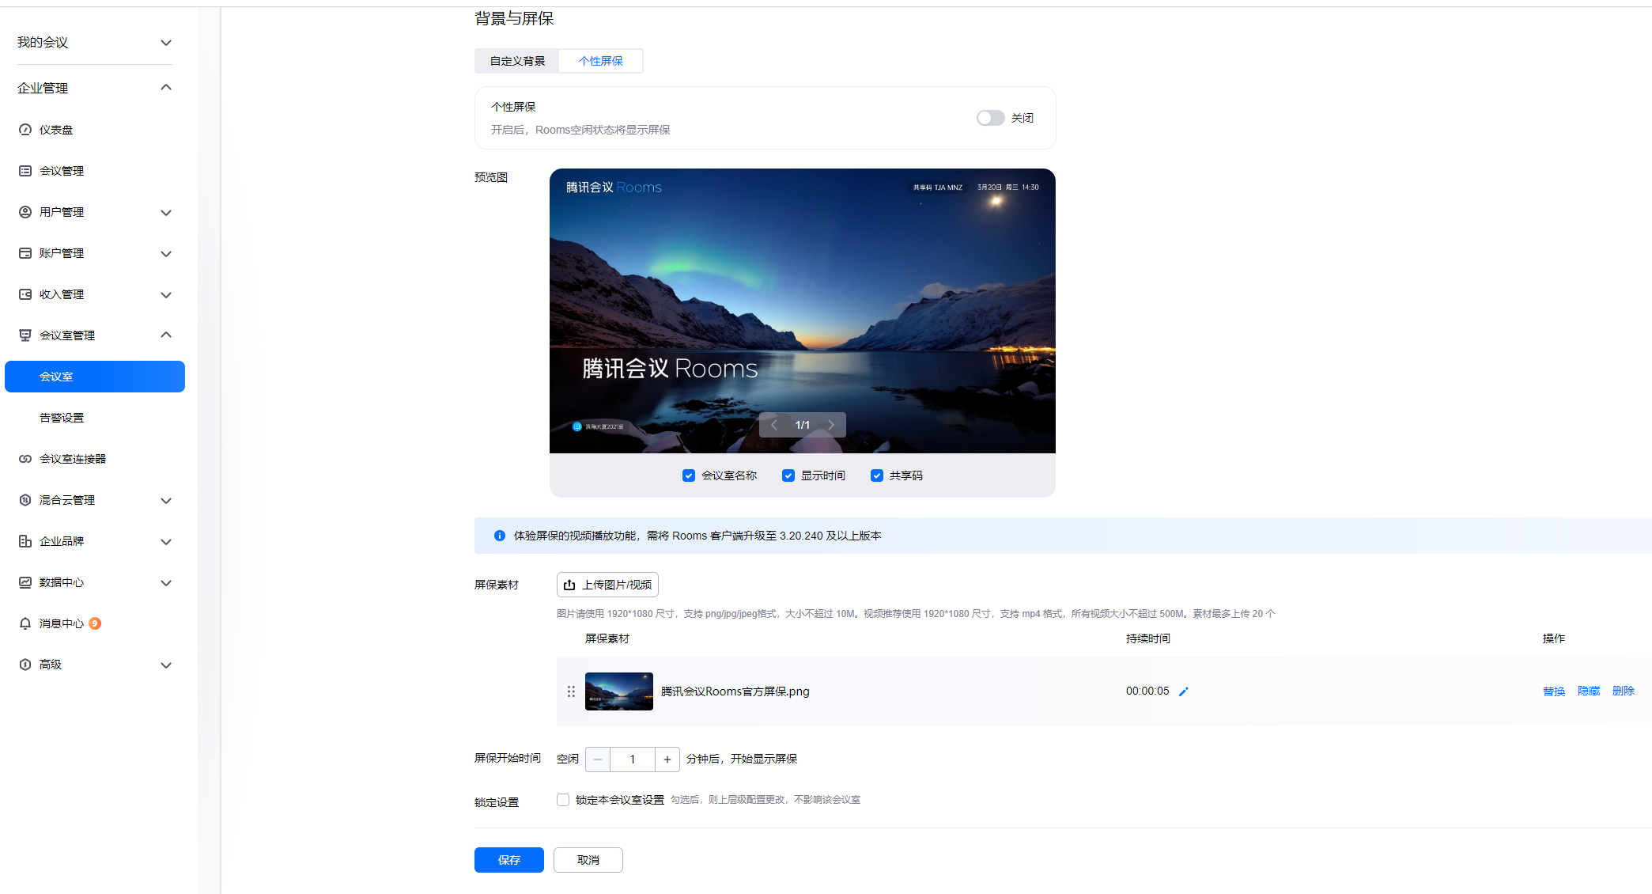
Task: Expand the 高级 submenu chevron
Action: (166, 665)
